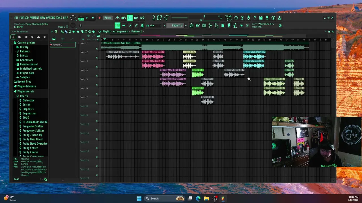Open Patterns folder in browser
Viewport: 362px width, 203px height.
(25, 51)
